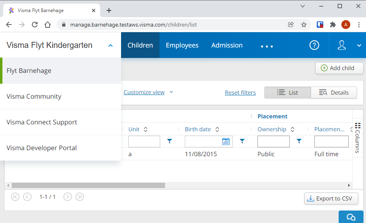Open the user profile icon
This screenshot has width=366, height=223.
[x=341, y=45]
